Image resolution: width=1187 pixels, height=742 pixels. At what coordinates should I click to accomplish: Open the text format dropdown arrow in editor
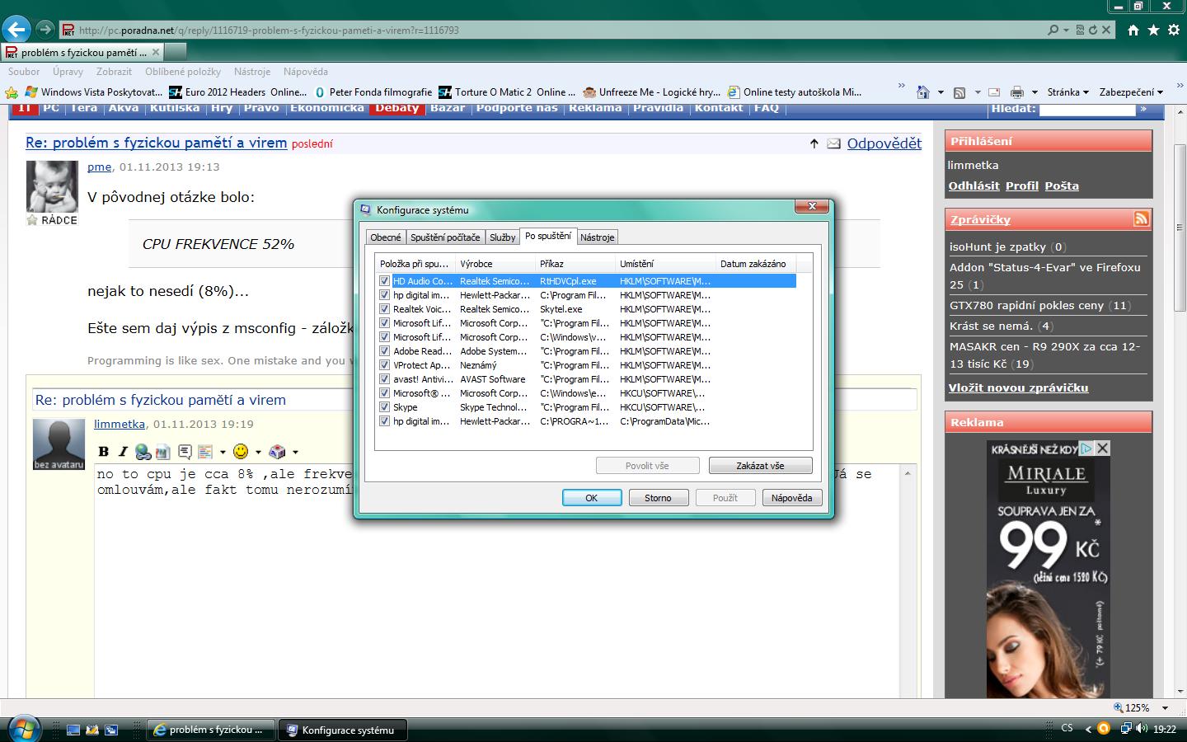click(x=223, y=452)
